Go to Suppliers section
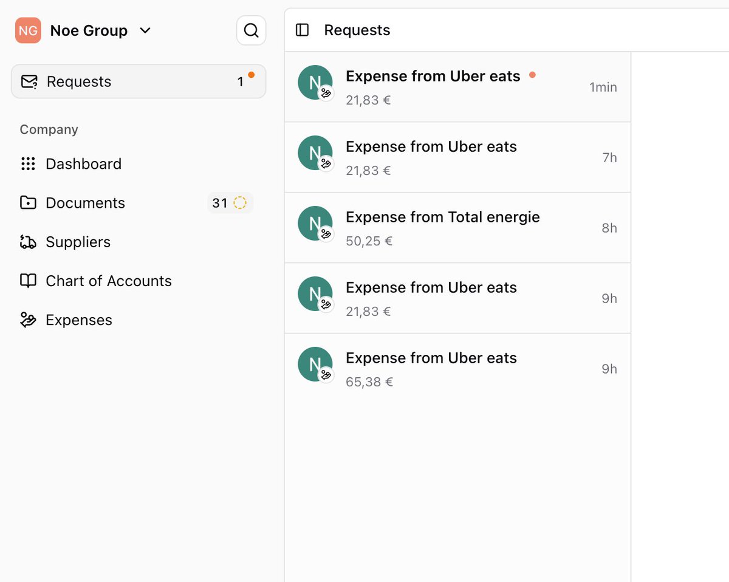 click(x=78, y=242)
